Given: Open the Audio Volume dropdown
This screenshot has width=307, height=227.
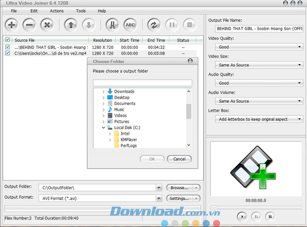Looking at the screenshot, I should [x=299, y=101].
